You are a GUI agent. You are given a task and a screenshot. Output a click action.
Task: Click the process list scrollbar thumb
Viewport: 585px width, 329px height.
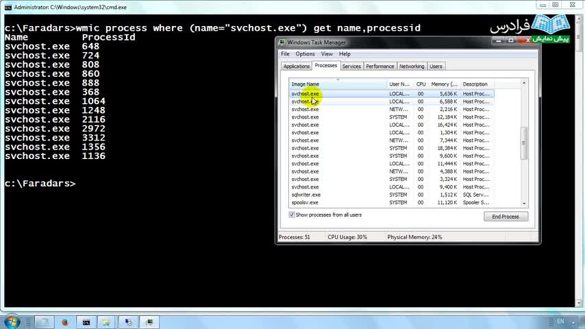pyautogui.click(x=524, y=143)
